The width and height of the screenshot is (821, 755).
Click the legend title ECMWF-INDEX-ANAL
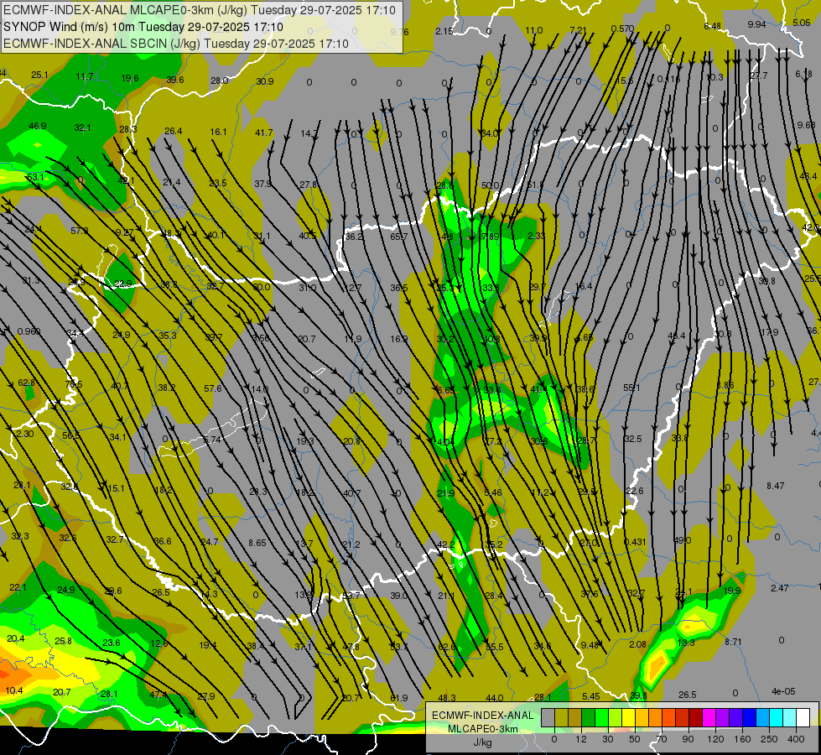pos(482,716)
